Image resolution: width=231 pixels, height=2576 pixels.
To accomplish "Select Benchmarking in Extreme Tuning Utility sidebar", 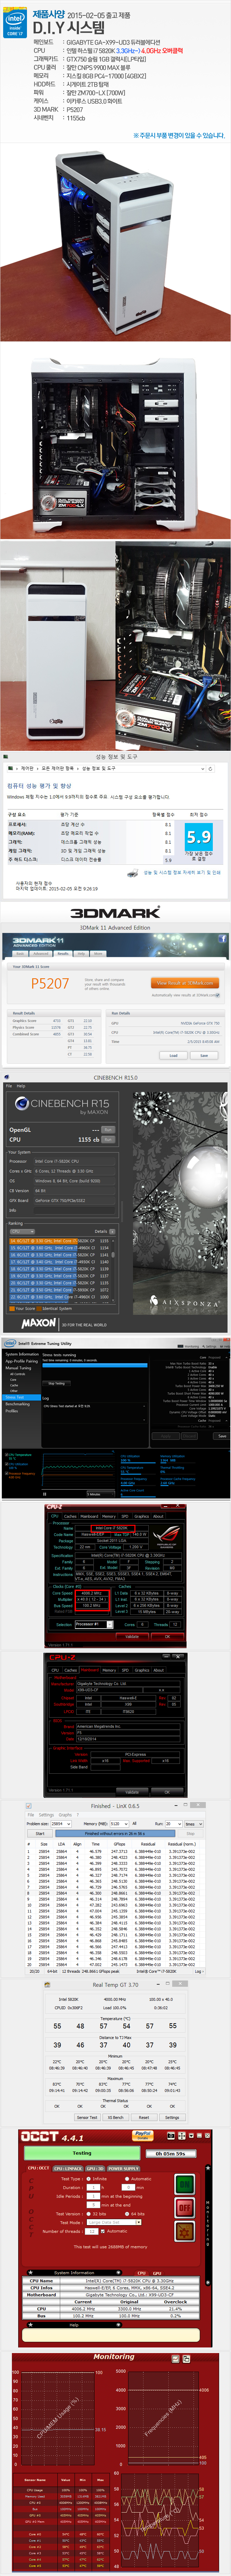I will click(17, 1404).
